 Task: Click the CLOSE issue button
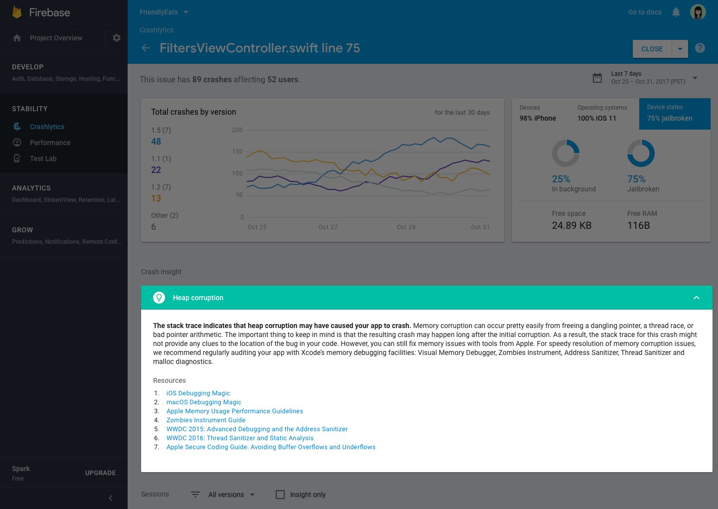pos(652,49)
